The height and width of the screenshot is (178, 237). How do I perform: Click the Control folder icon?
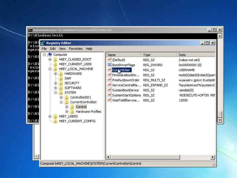[72, 107]
